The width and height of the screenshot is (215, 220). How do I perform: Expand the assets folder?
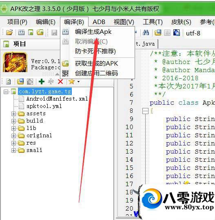13,114
